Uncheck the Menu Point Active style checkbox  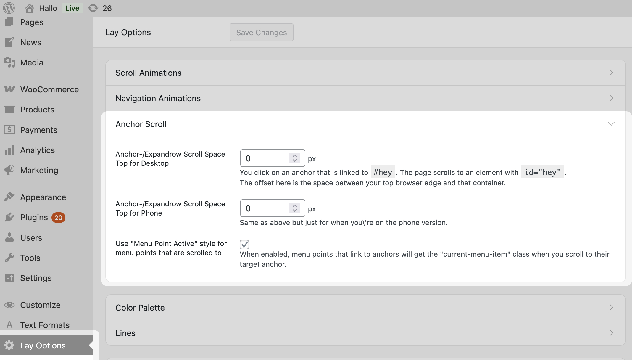[x=244, y=244]
